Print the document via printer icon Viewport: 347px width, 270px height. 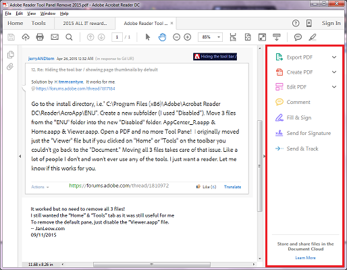40,37
